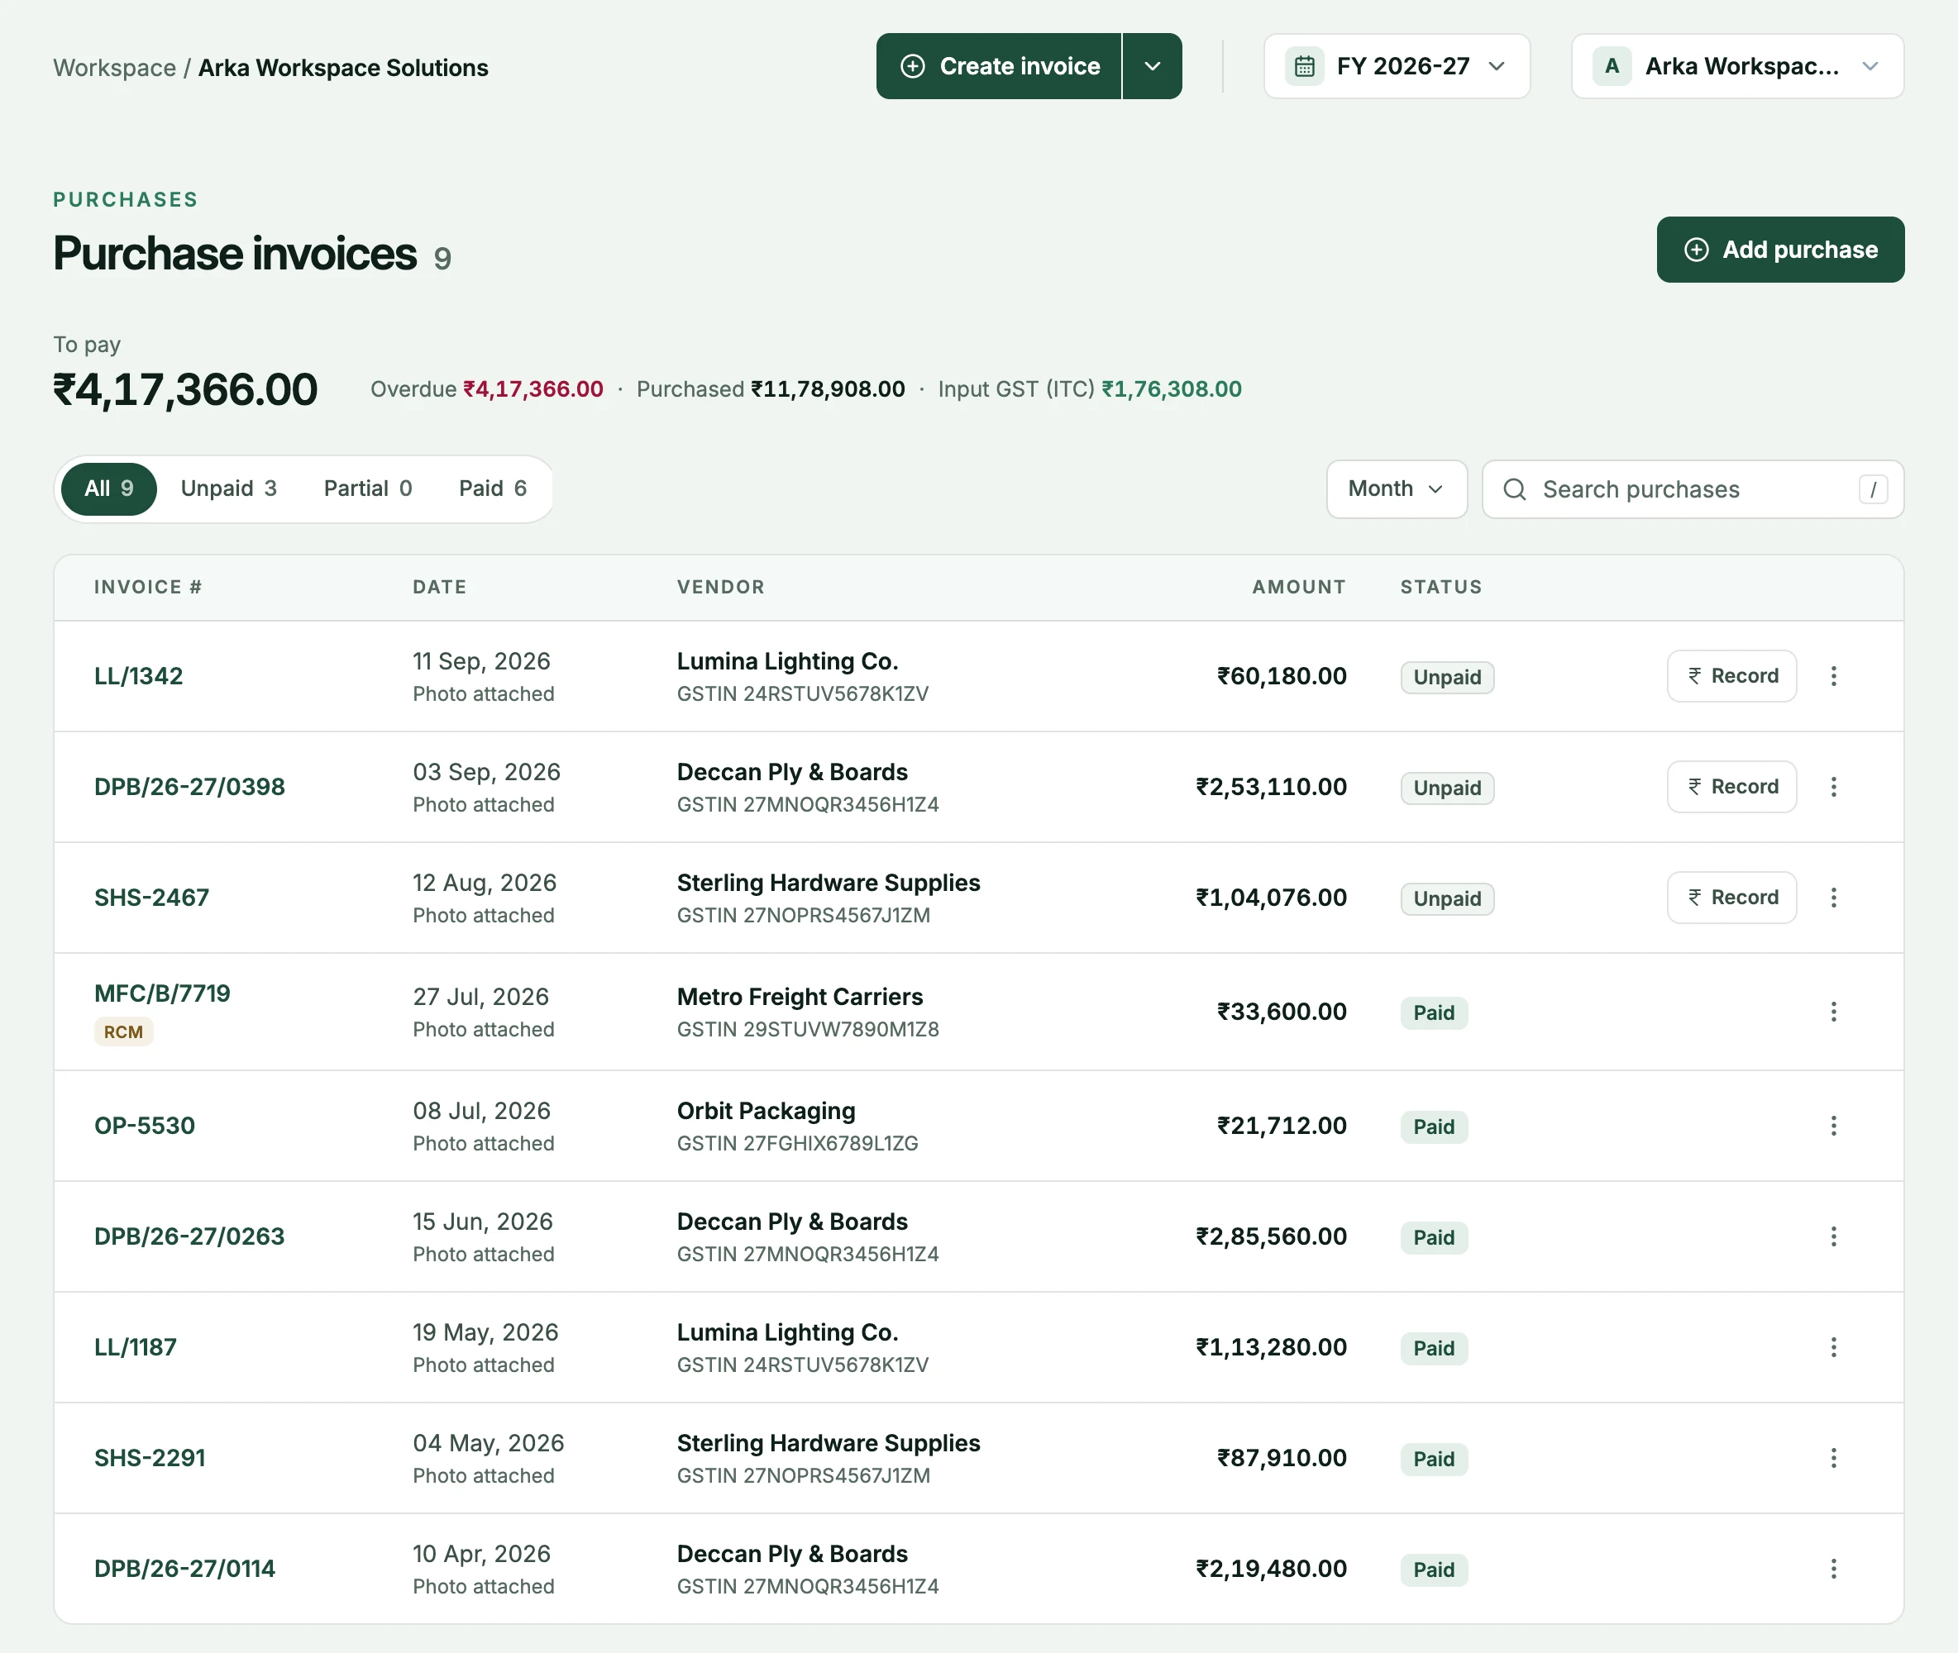Open invoice SHS-2467

[152, 897]
